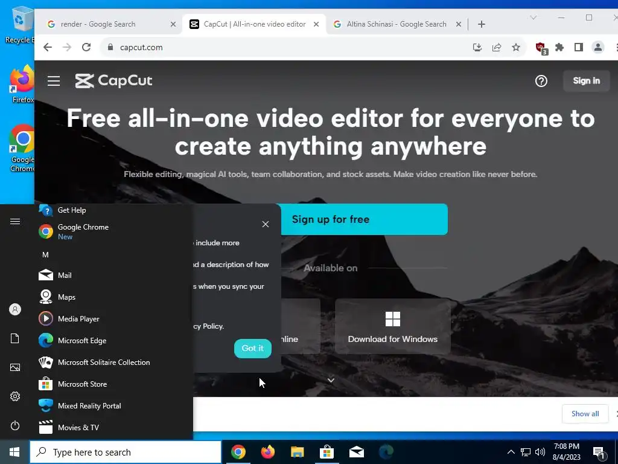Open the Start menu user account icon

15,309
